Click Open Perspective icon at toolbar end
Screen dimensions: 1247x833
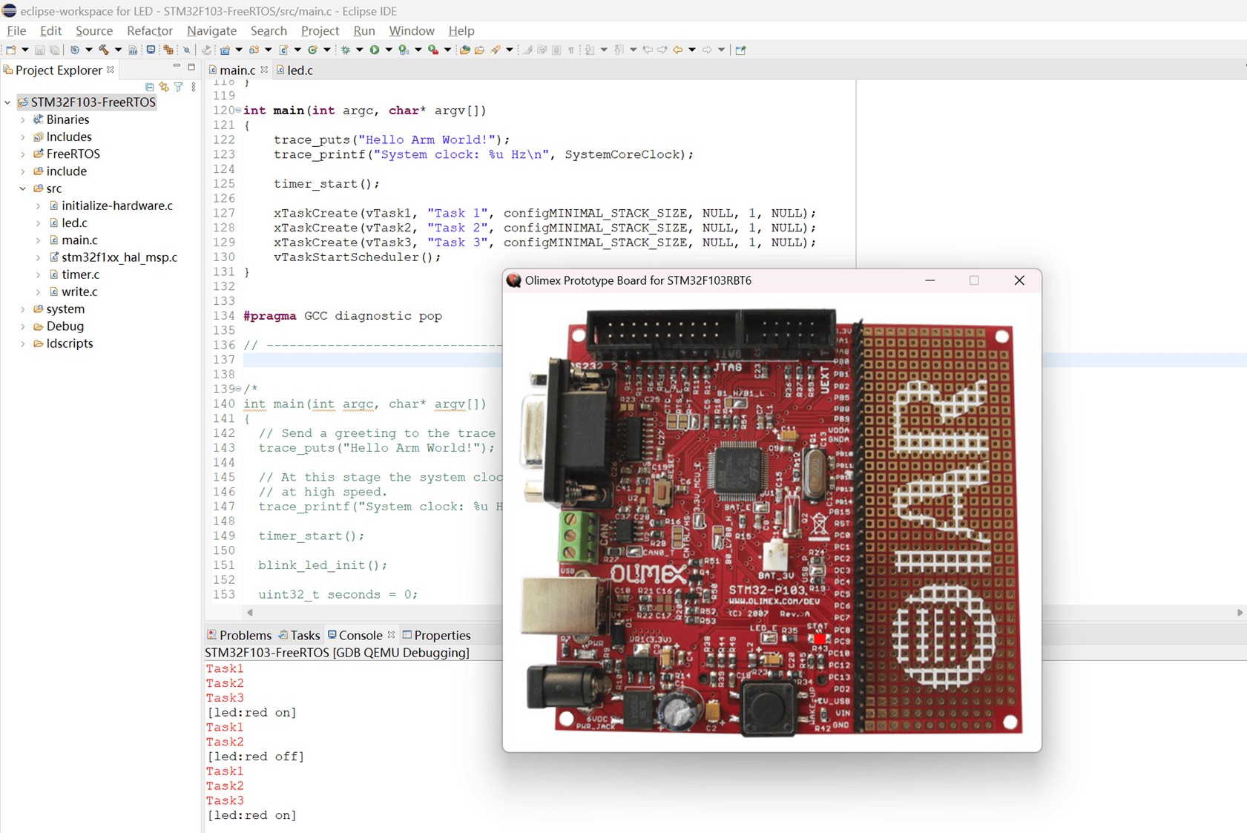click(740, 50)
